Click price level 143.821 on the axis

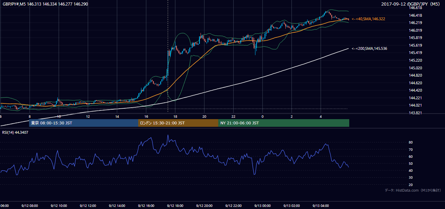[416, 113]
